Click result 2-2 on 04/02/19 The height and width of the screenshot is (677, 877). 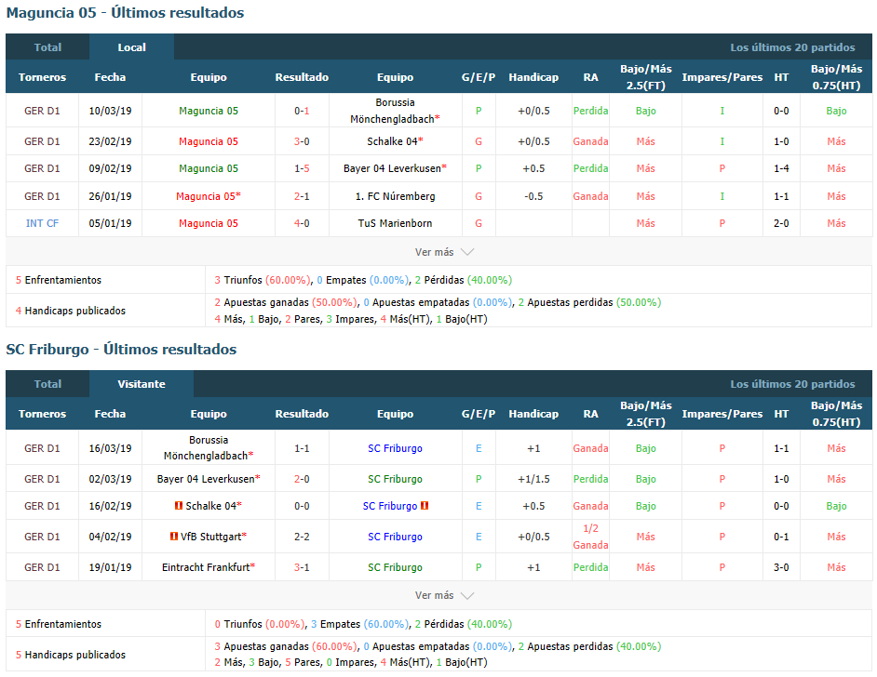pyautogui.click(x=302, y=537)
